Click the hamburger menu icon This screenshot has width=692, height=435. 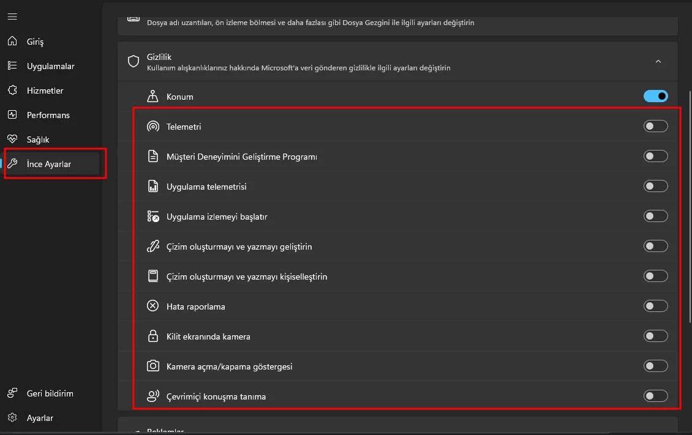coord(12,17)
